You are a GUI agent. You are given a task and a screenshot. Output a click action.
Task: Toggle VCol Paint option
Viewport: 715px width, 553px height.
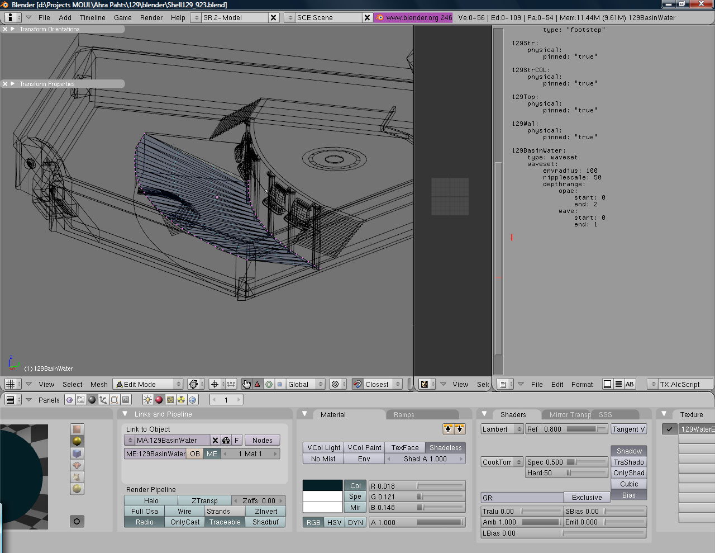364,448
